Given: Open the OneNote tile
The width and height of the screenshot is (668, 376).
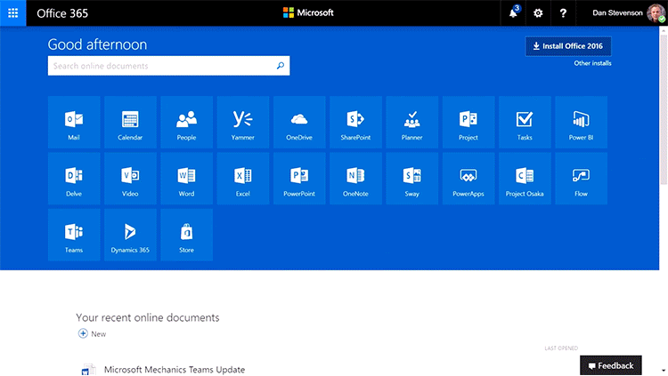Looking at the screenshot, I should [355, 178].
